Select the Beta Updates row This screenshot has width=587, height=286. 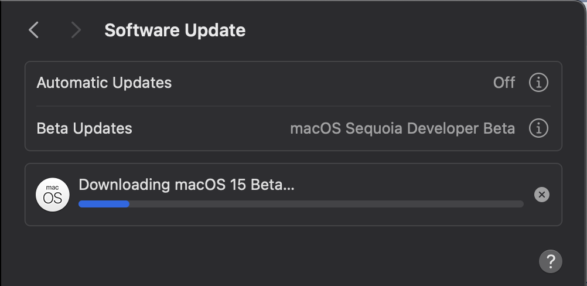click(x=211, y=128)
